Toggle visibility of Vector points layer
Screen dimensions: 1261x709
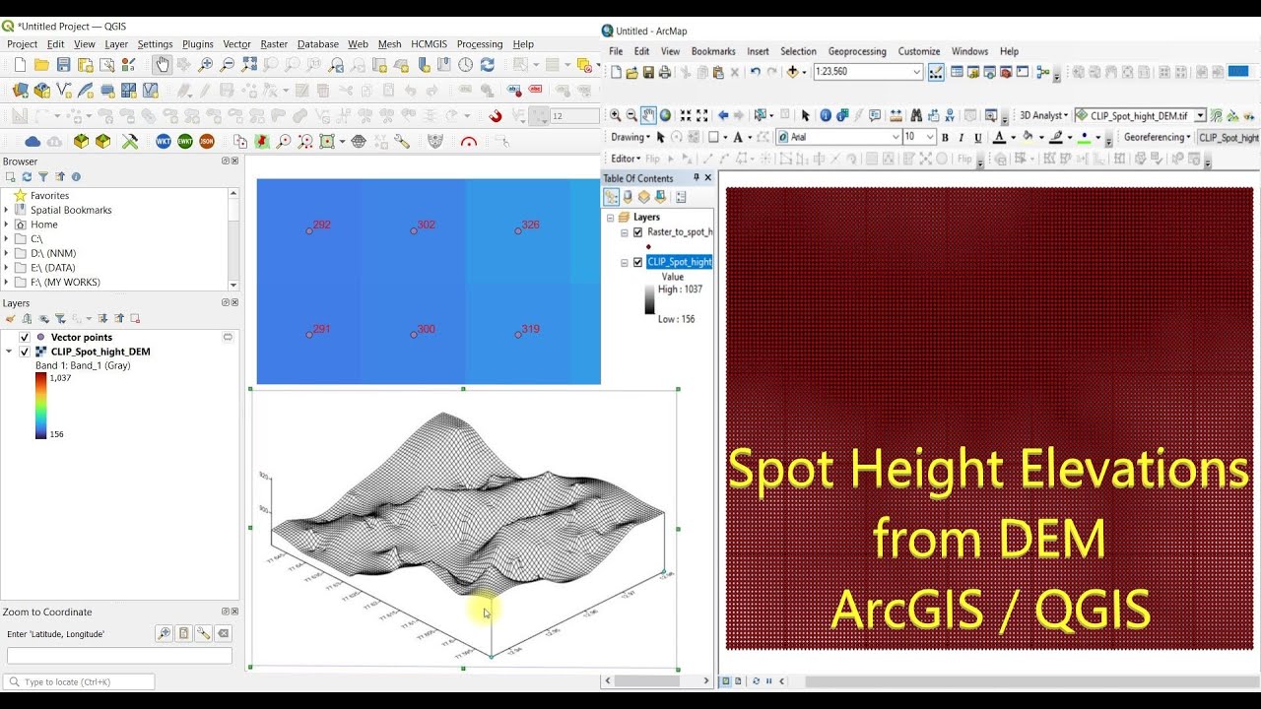point(25,337)
